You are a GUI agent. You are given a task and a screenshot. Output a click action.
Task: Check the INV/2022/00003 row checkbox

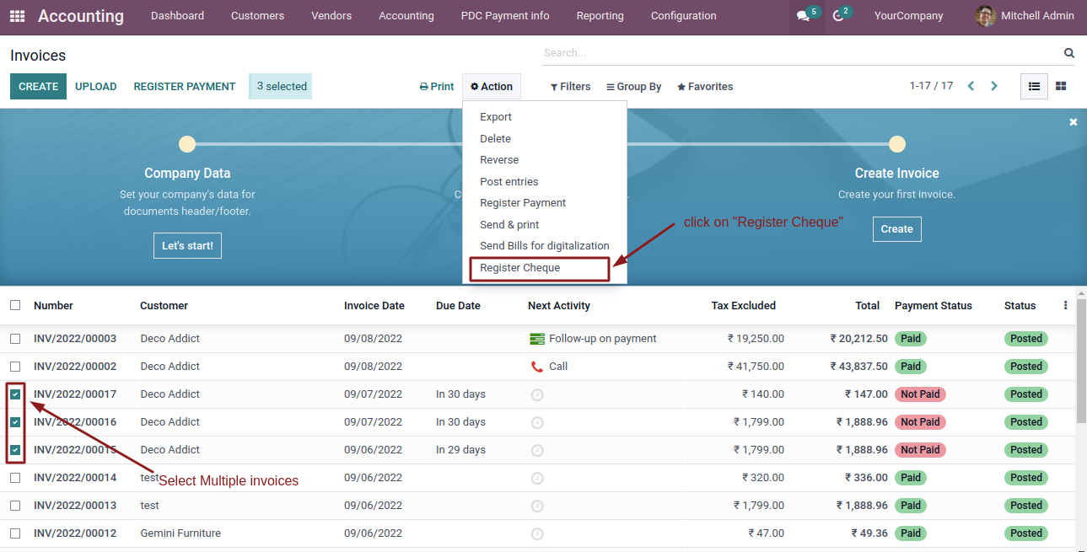pyautogui.click(x=15, y=339)
